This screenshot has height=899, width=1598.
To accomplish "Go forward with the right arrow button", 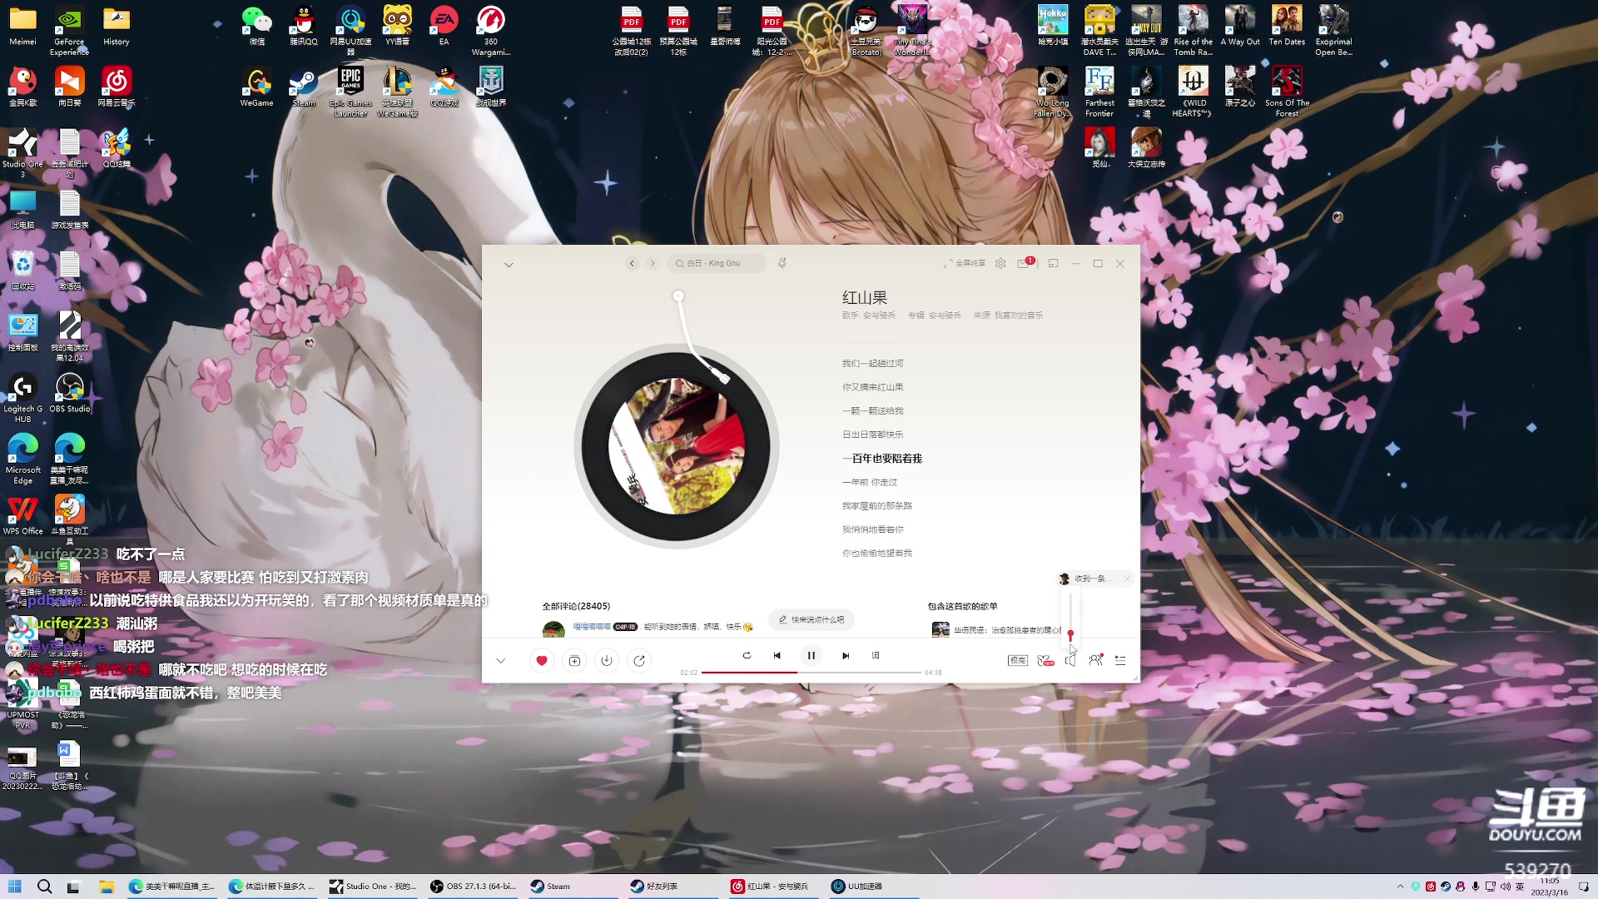I will pyautogui.click(x=653, y=263).
